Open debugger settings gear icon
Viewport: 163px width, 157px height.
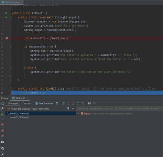[x=2, y=148]
